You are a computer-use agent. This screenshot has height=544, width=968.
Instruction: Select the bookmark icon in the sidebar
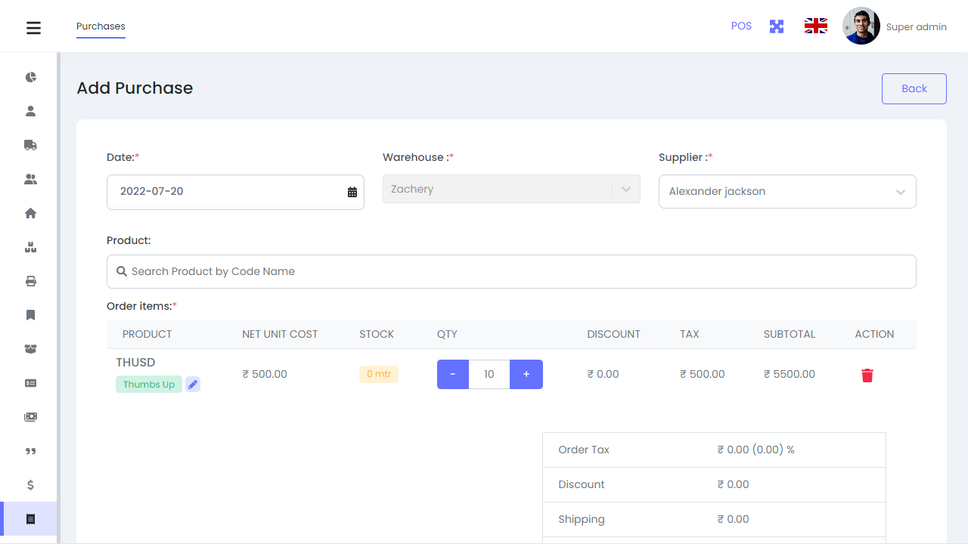coord(30,315)
